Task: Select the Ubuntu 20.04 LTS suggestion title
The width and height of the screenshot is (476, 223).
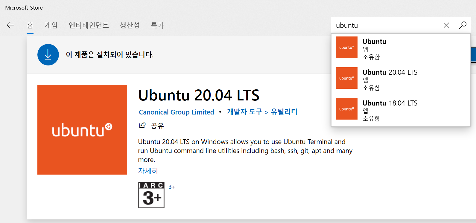Action: click(x=390, y=72)
